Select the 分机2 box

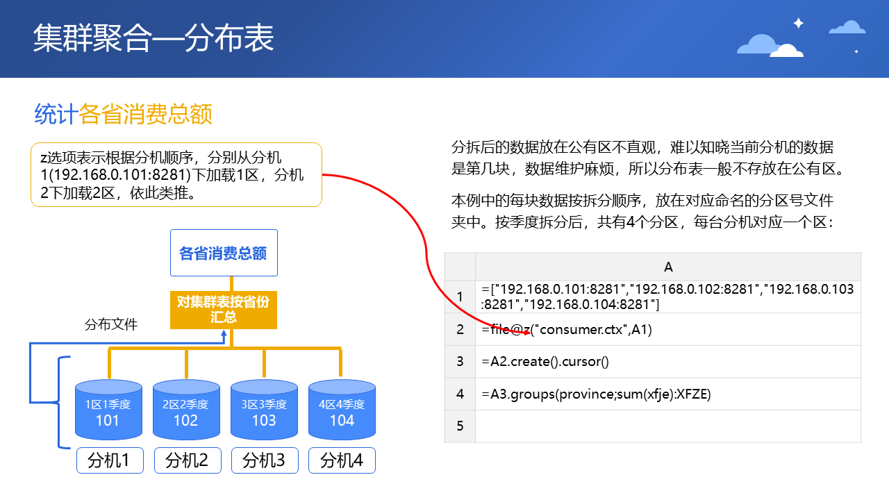[x=187, y=460]
